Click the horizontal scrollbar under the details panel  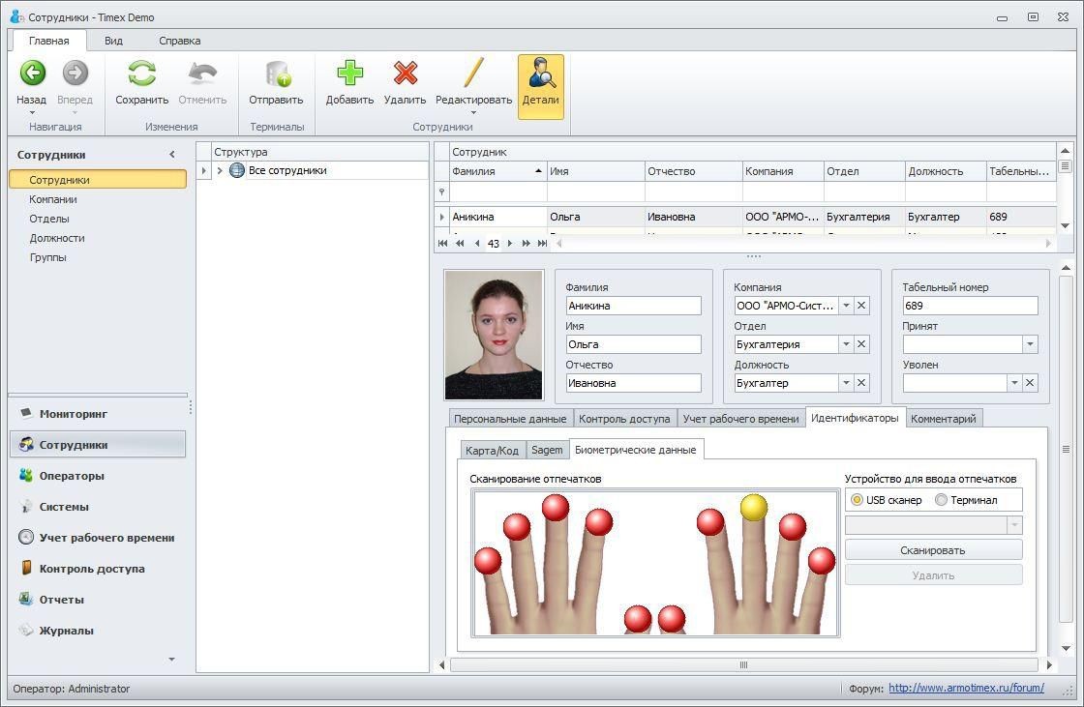point(743,664)
